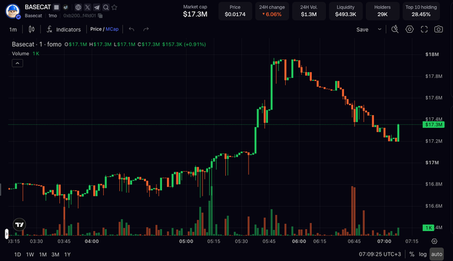
Task: Redo the chart action
Action: tap(146, 29)
